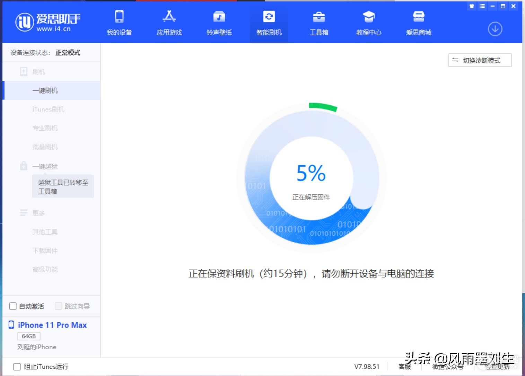Open 客服 in the status bar
The width and height of the screenshot is (525, 376).
click(x=404, y=367)
